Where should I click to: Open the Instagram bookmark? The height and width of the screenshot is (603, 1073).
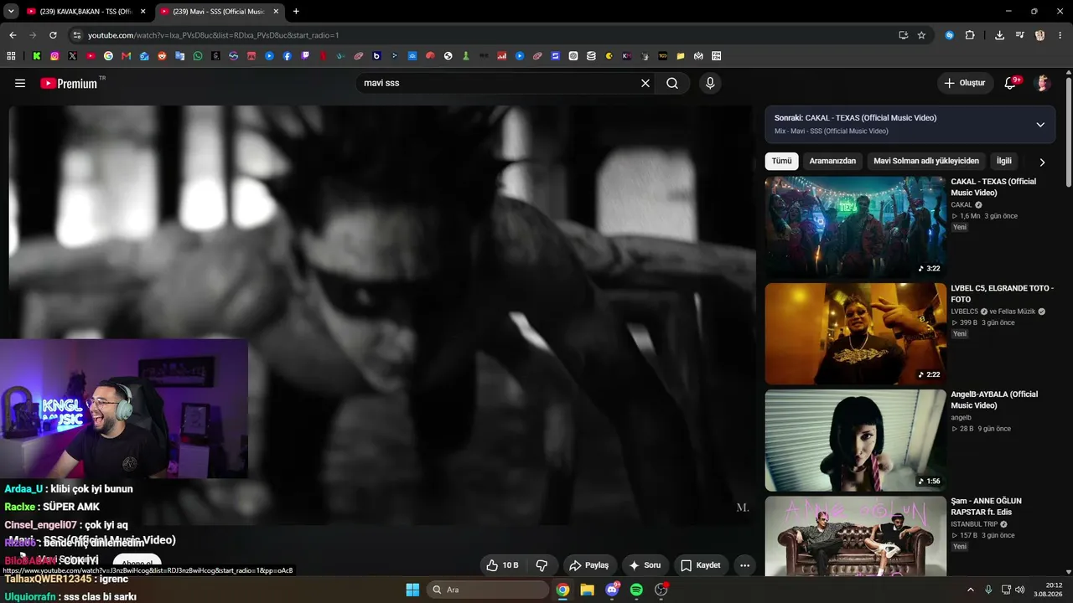54,56
